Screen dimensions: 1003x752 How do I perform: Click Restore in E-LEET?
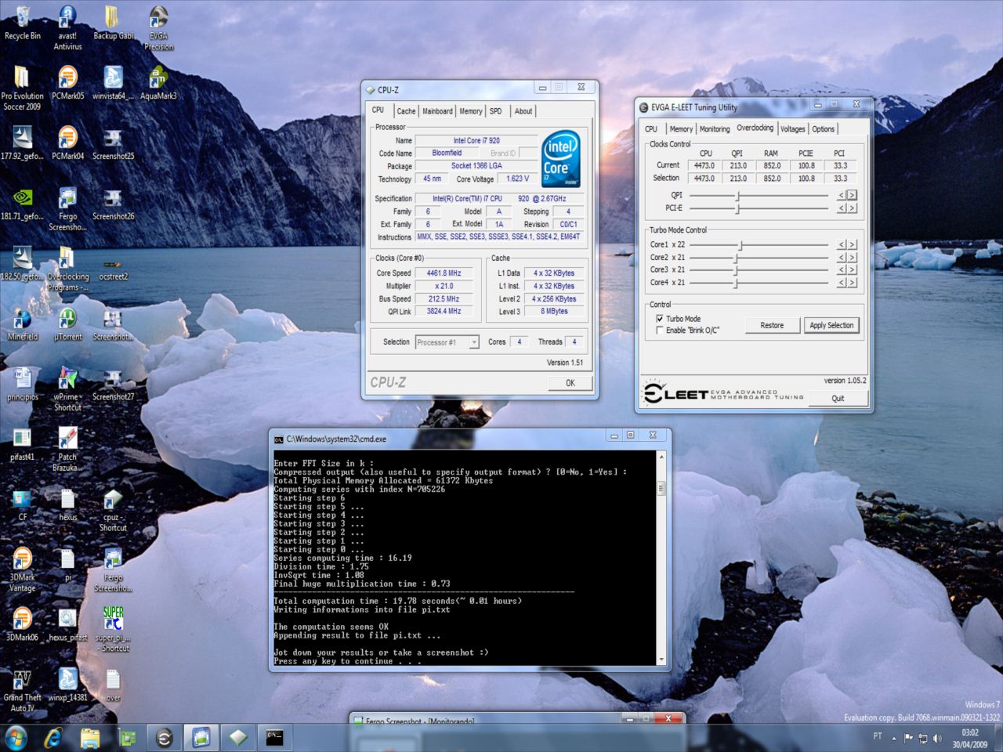point(772,325)
